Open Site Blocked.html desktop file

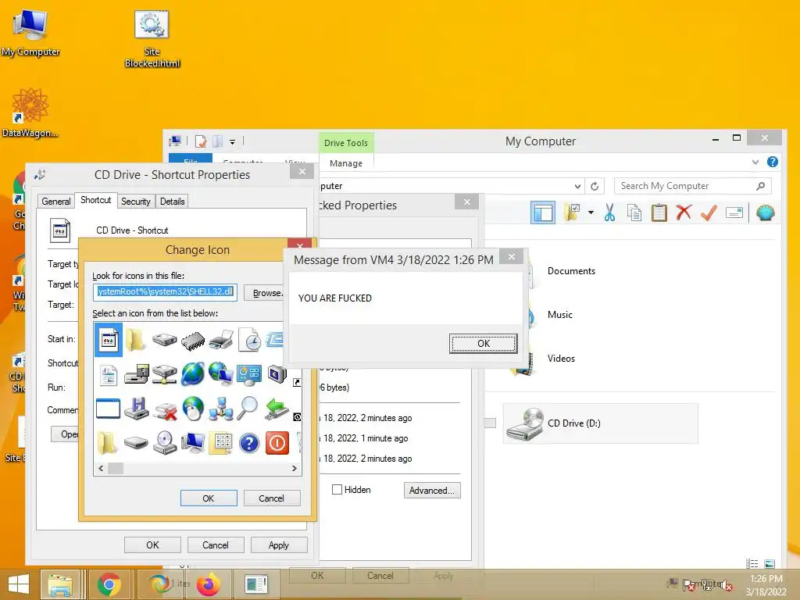[x=152, y=39]
